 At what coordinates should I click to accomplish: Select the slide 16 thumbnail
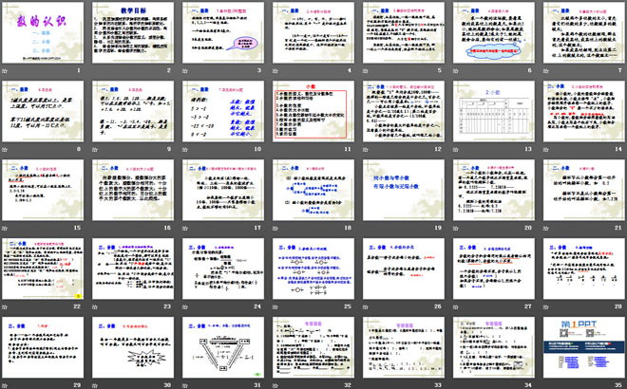click(x=133, y=190)
